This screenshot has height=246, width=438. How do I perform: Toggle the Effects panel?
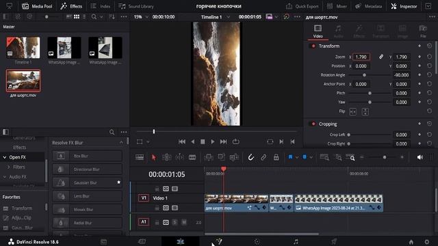[x=71, y=6]
